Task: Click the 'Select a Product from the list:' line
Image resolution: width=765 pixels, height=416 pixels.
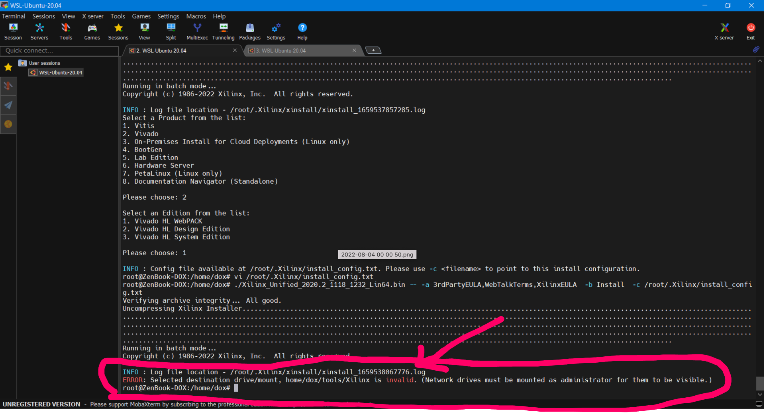Action: tap(184, 118)
